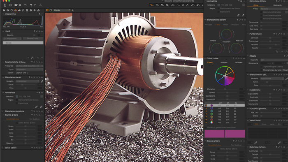Select the Keystone tool in the toolbar
Viewport: 288px width, 162px height.
point(178,5)
